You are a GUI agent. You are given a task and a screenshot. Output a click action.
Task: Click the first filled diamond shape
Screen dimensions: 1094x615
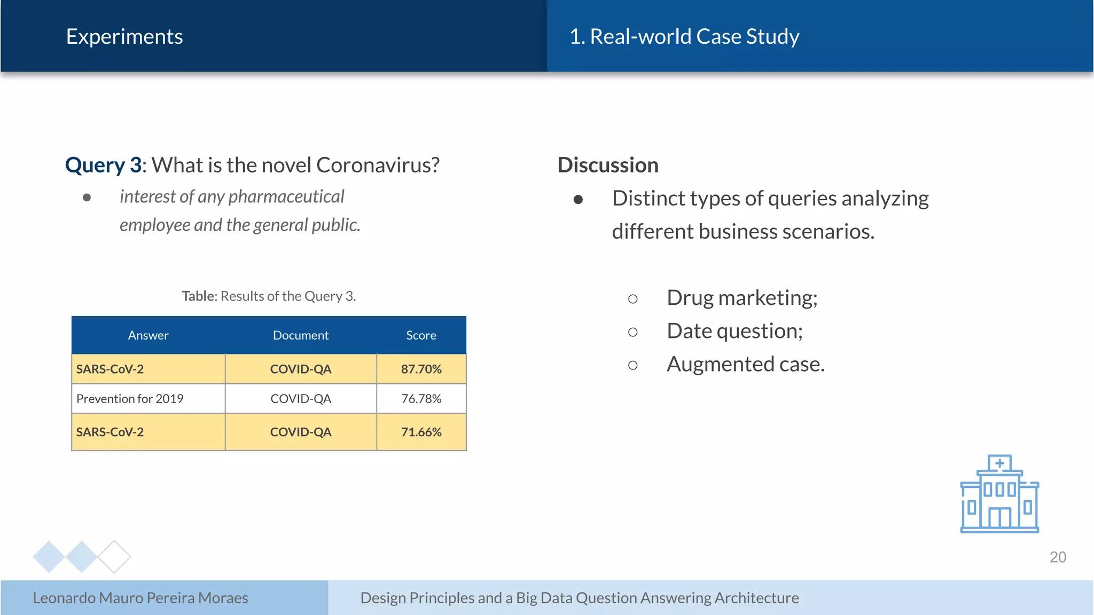click(49, 557)
